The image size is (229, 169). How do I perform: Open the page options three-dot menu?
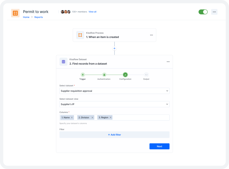point(214,12)
